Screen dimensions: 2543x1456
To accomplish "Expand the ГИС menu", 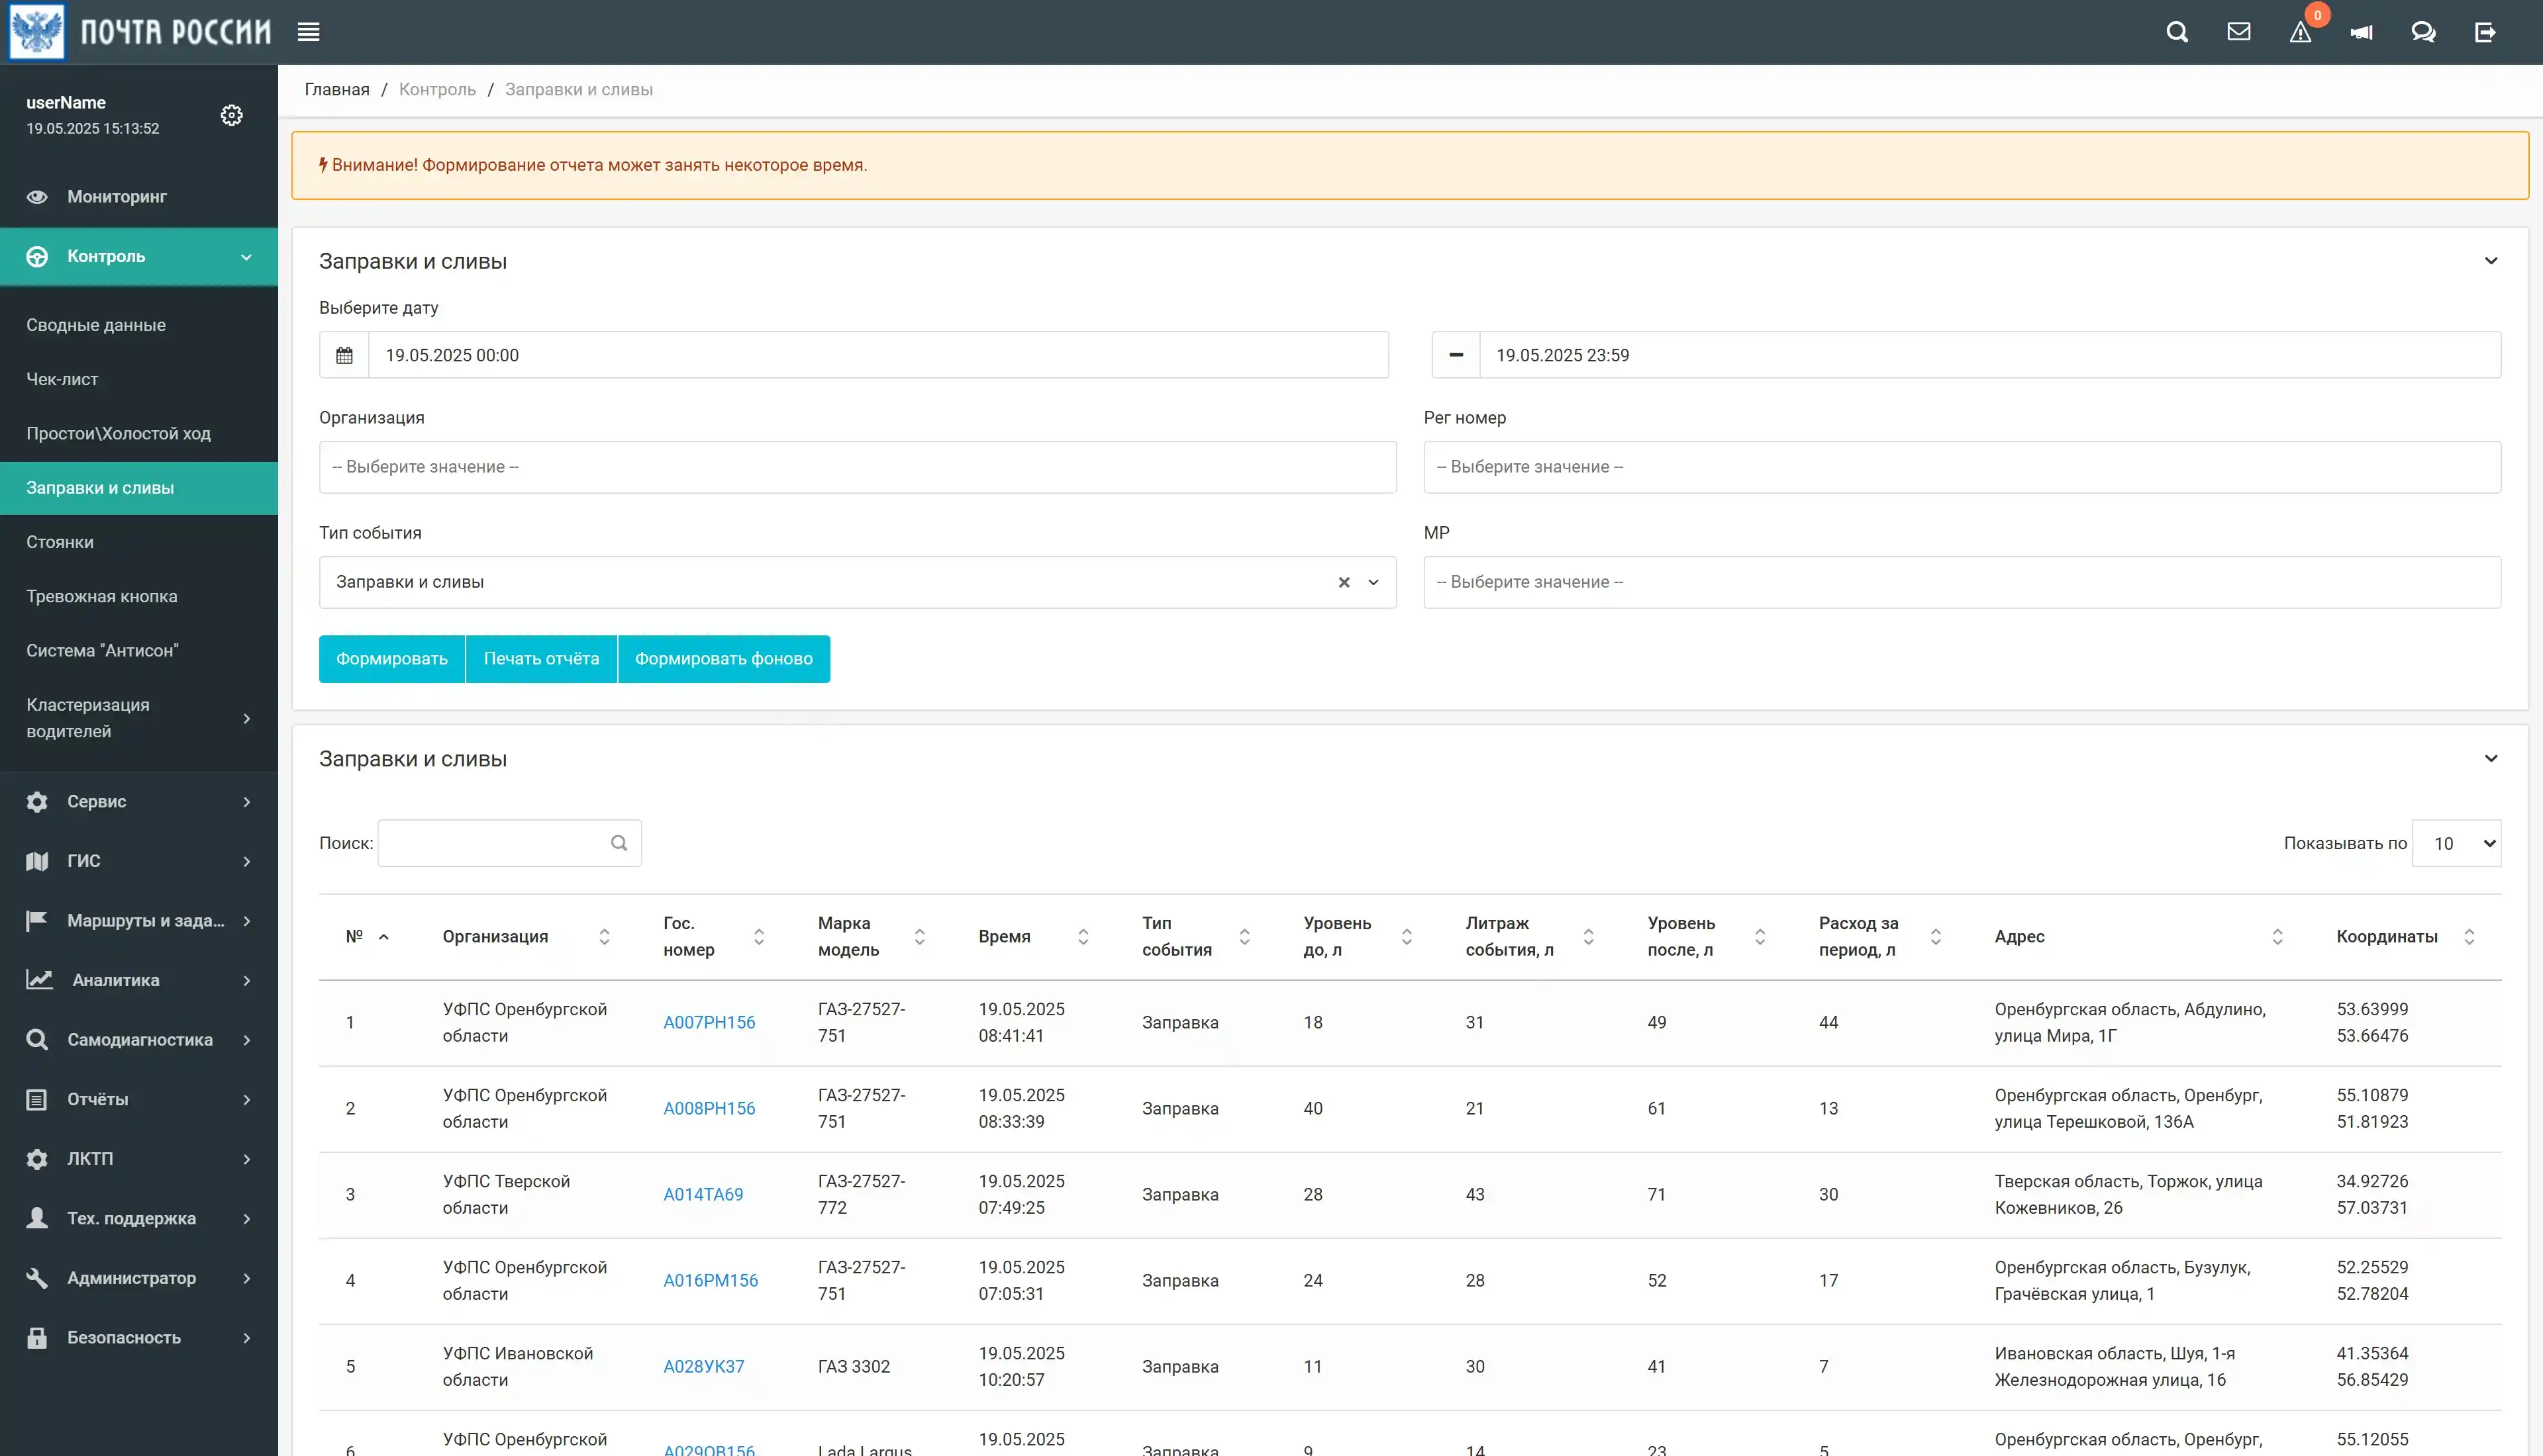I will (139, 861).
